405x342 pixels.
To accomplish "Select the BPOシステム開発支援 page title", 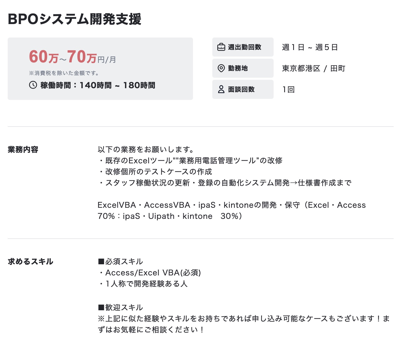I will pyautogui.click(x=75, y=19).
